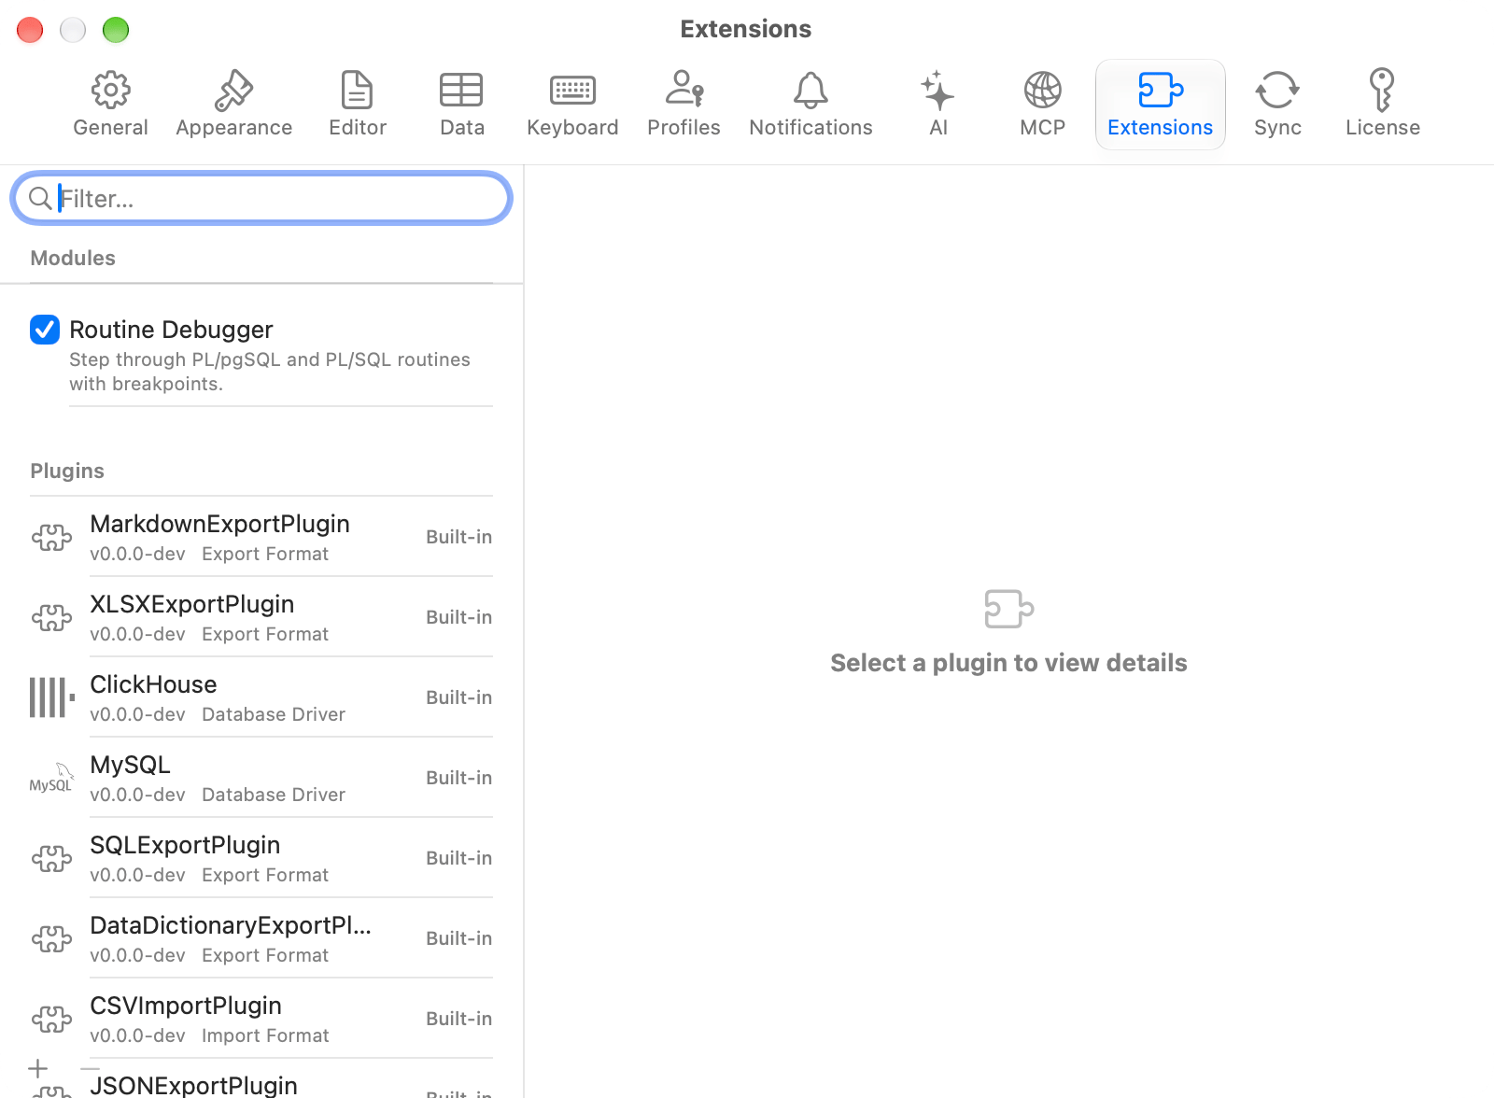Switch to the Editor tab label
This screenshot has height=1098, width=1494.
357,127
